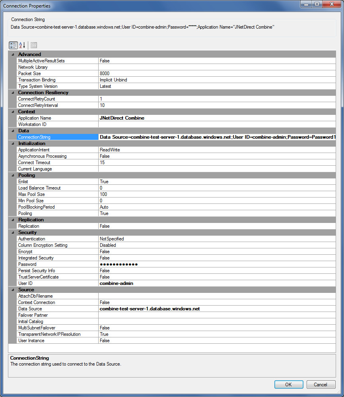
Task: Select the Integrated Security value field
Action: (217, 258)
